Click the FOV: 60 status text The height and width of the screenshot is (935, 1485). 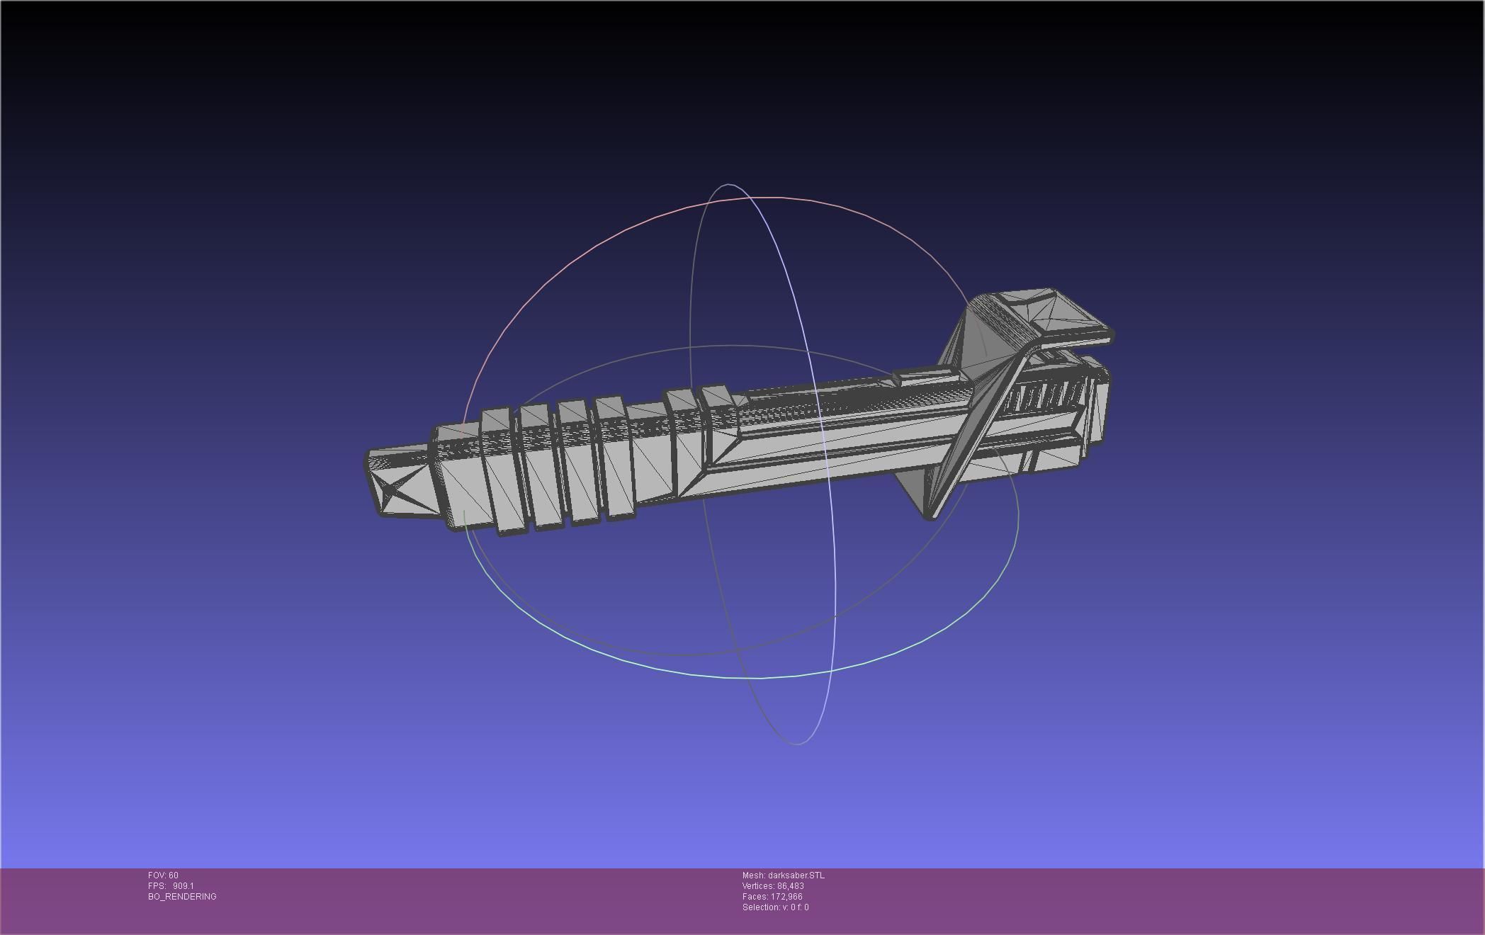click(x=163, y=875)
